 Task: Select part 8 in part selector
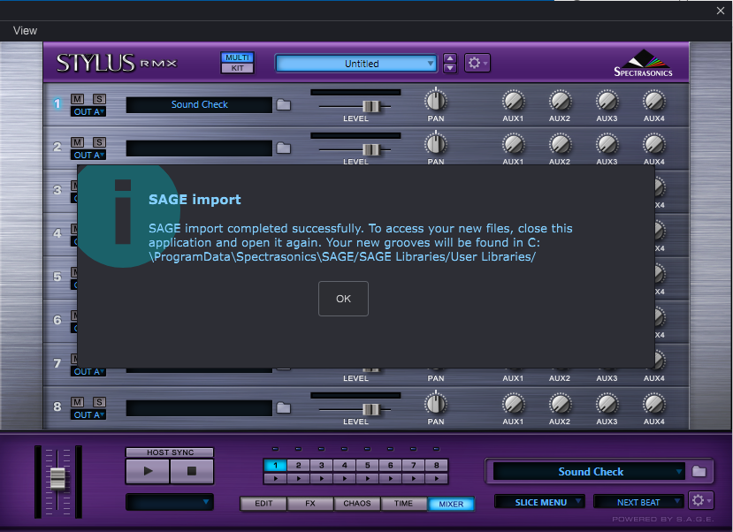click(x=436, y=465)
